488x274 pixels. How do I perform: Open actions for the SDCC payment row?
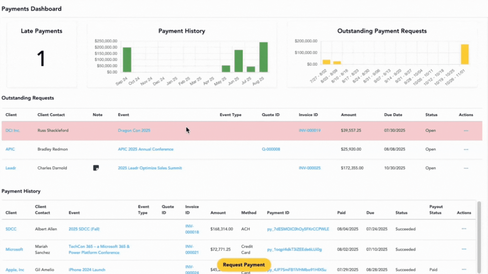[x=463, y=229]
